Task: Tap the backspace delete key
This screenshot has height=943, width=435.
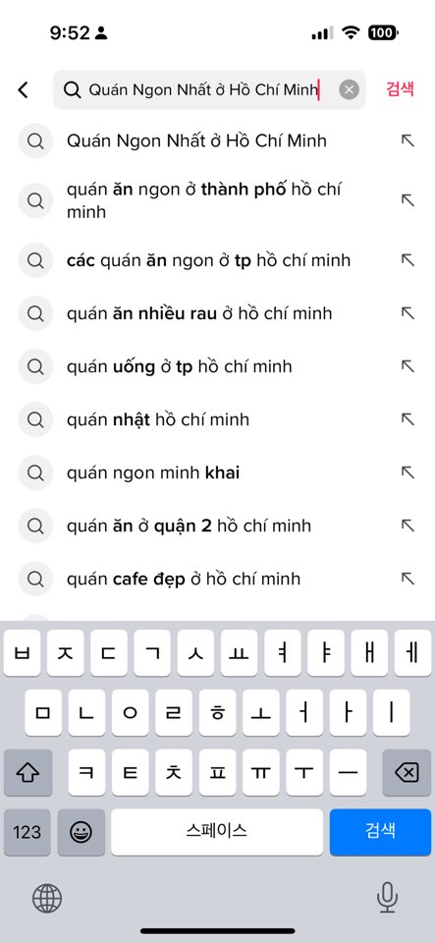Action: point(407,772)
